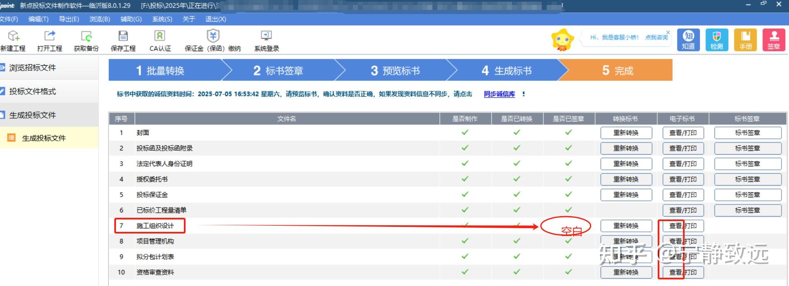Open the 文件(F) menu
This screenshot has width=789, height=286.
point(9,19)
